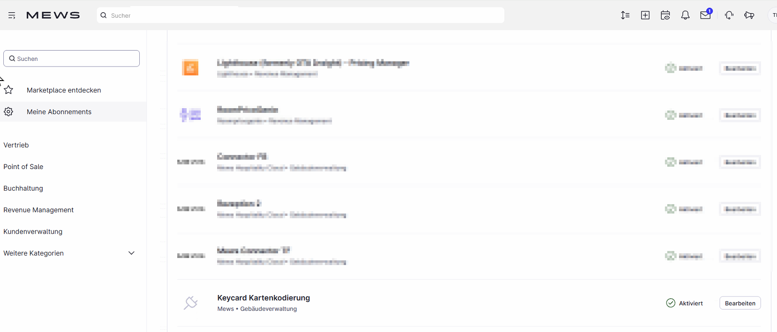Image resolution: width=777 pixels, height=332 pixels.
Task: Open the Keycard Kartenkodierung integration title
Action: click(264, 298)
